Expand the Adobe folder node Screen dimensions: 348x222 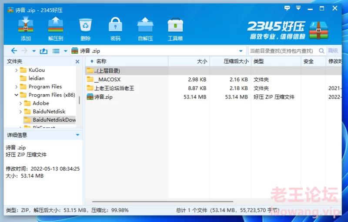click(x=20, y=103)
